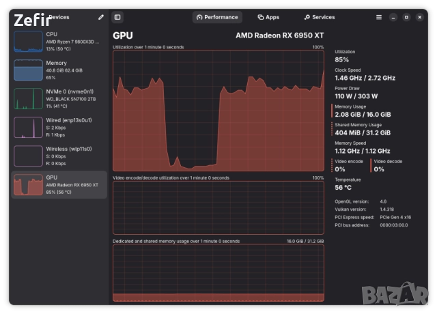The height and width of the screenshot is (314, 437).
Task: Maximize the window
Action: (406, 17)
